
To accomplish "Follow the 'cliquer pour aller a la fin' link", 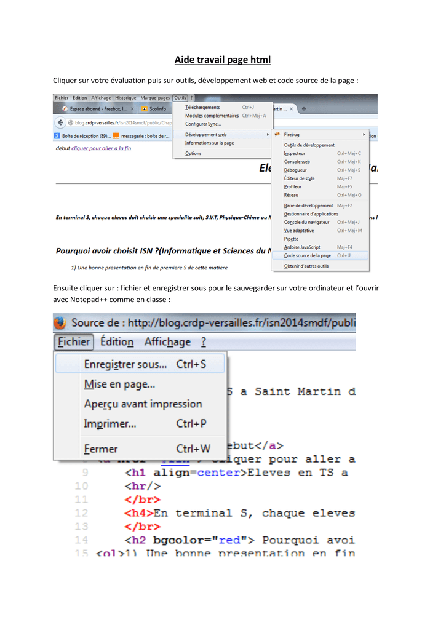I will [x=102, y=148].
